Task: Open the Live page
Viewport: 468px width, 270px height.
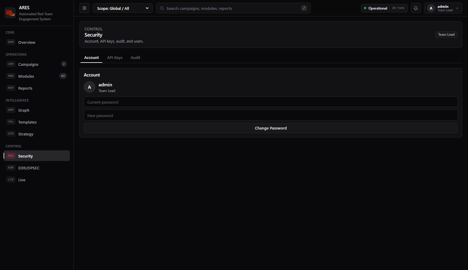Action: 37,180
